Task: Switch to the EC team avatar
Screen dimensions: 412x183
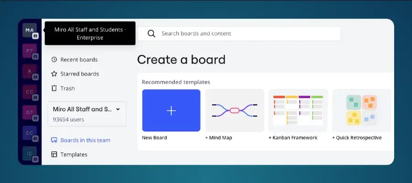Action: 29,133
